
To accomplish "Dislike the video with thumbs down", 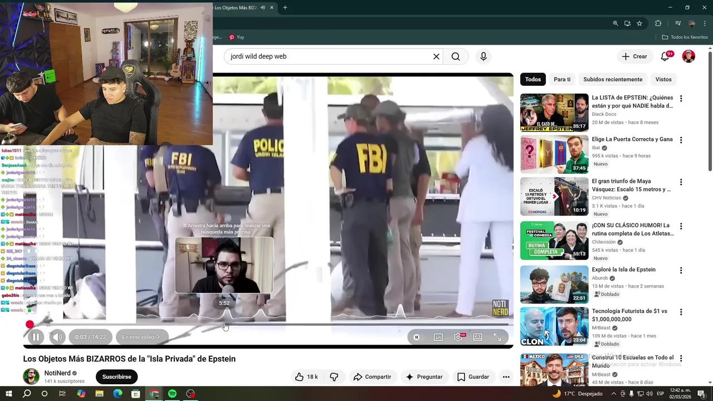I will point(334,377).
